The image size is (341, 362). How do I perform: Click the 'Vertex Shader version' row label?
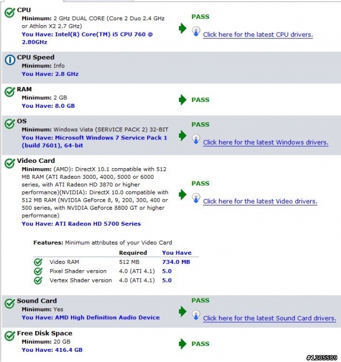tap(80, 280)
